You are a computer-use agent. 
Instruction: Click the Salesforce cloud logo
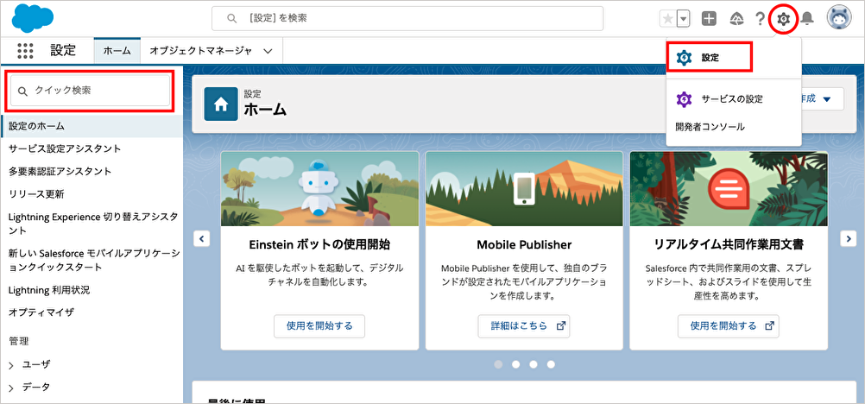pyautogui.click(x=33, y=17)
